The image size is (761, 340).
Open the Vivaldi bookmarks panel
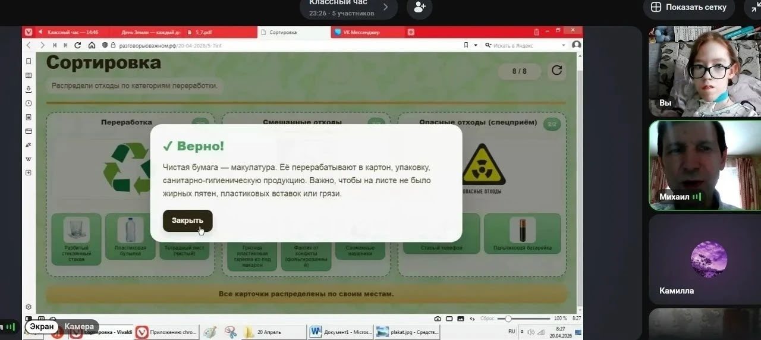(28, 61)
